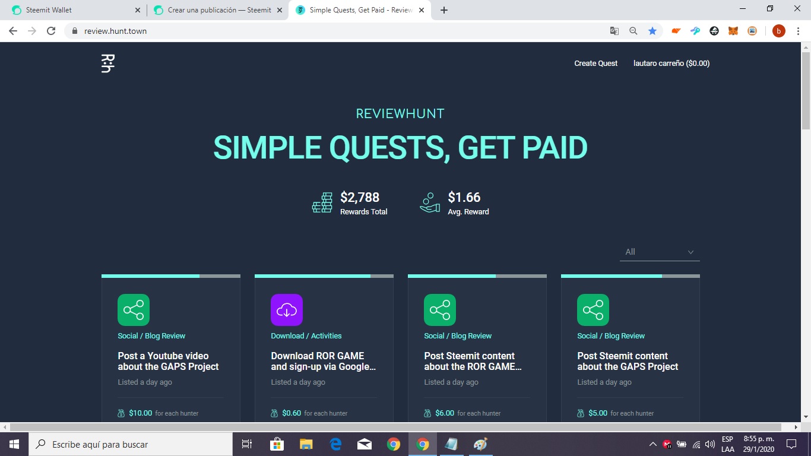This screenshot has height=456, width=811.
Task: Open quest 'Post a Youtube video about the GAPS Project'
Action: click(169, 362)
